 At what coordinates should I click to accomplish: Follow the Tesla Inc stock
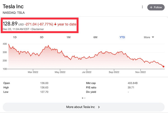coord(156,7)
